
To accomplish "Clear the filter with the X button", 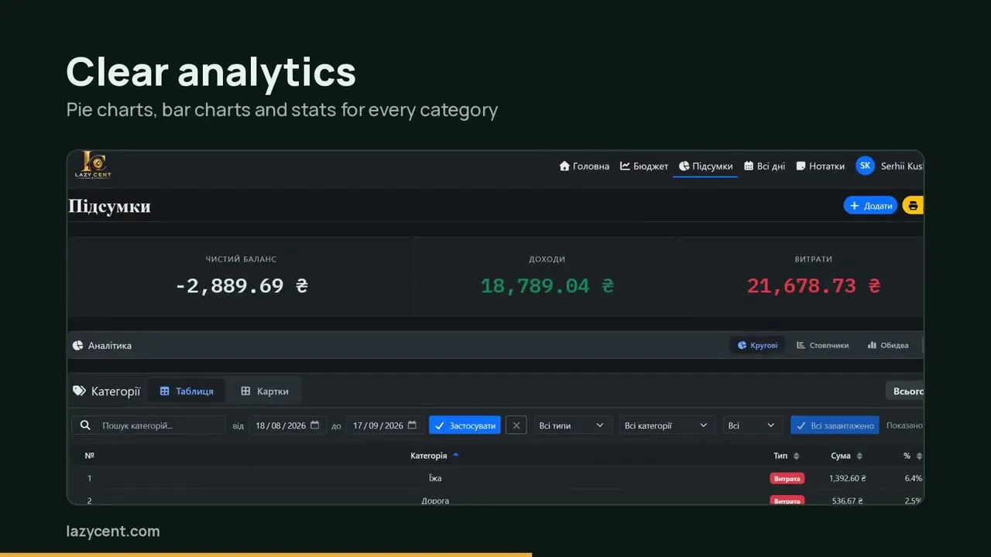I will pyautogui.click(x=516, y=425).
